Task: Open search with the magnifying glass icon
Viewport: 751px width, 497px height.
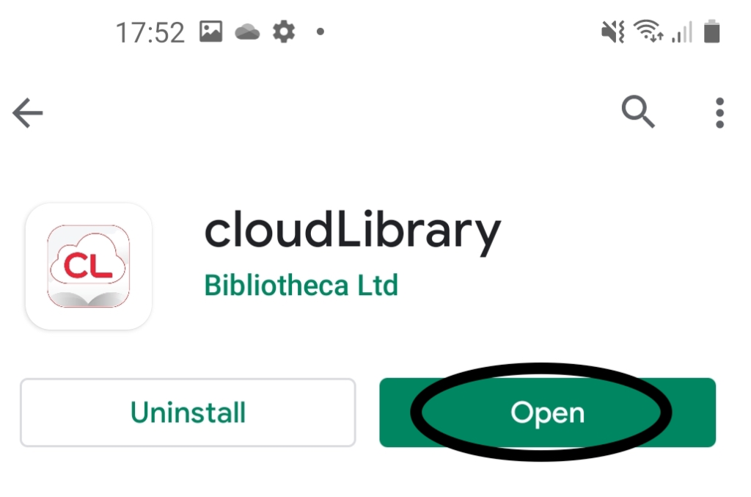Action: 638,112
